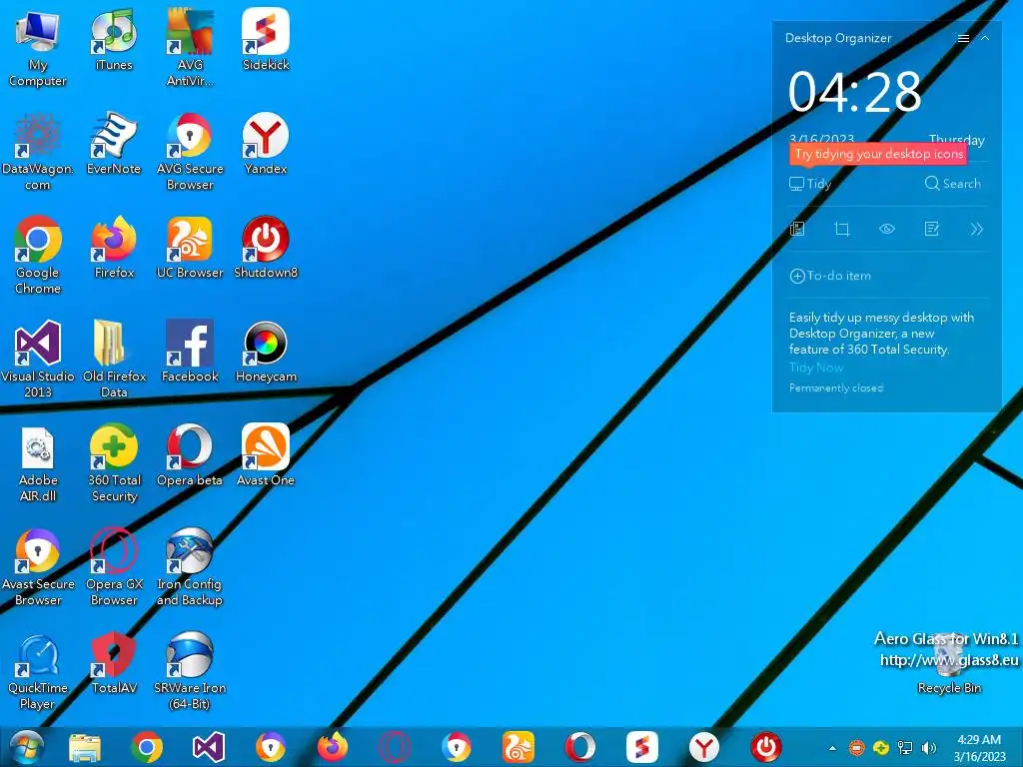Show hidden tray icons arrow
1023x767 pixels.
point(832,748)
